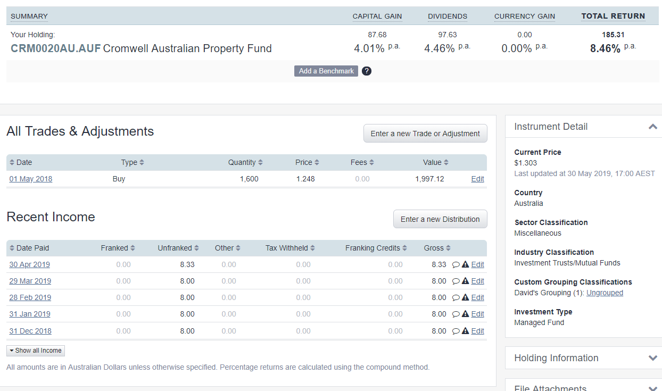Click the comment bubble icon on the 31 Dec 2018 row
This screenshot has width=662, height=391.
[456, 331]
